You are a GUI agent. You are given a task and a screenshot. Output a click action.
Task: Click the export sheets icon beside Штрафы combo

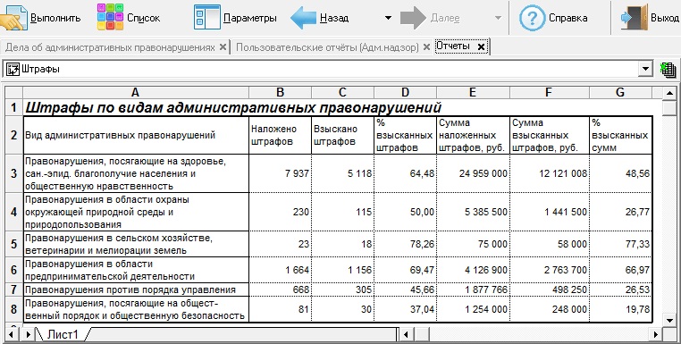pos(668,70)
